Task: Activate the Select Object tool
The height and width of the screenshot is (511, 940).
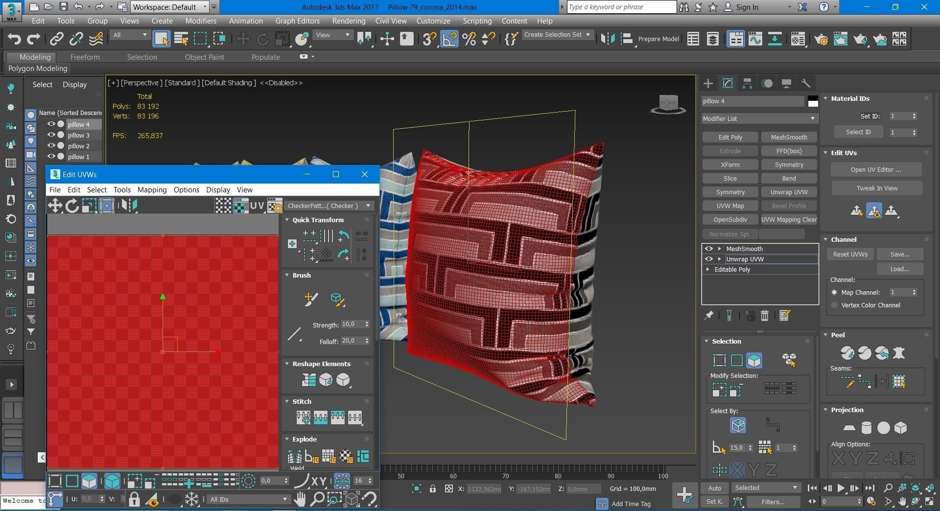Action: (x=161, y=39)
